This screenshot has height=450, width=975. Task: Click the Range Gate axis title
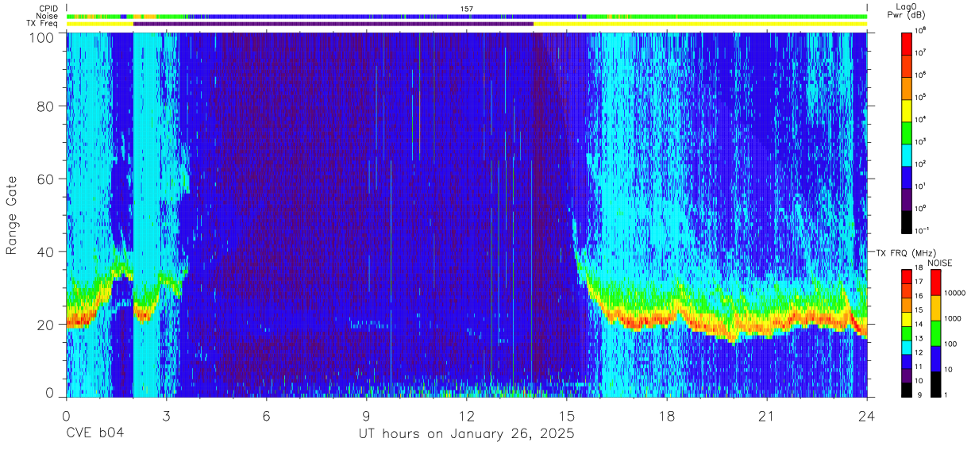(12, 216)
